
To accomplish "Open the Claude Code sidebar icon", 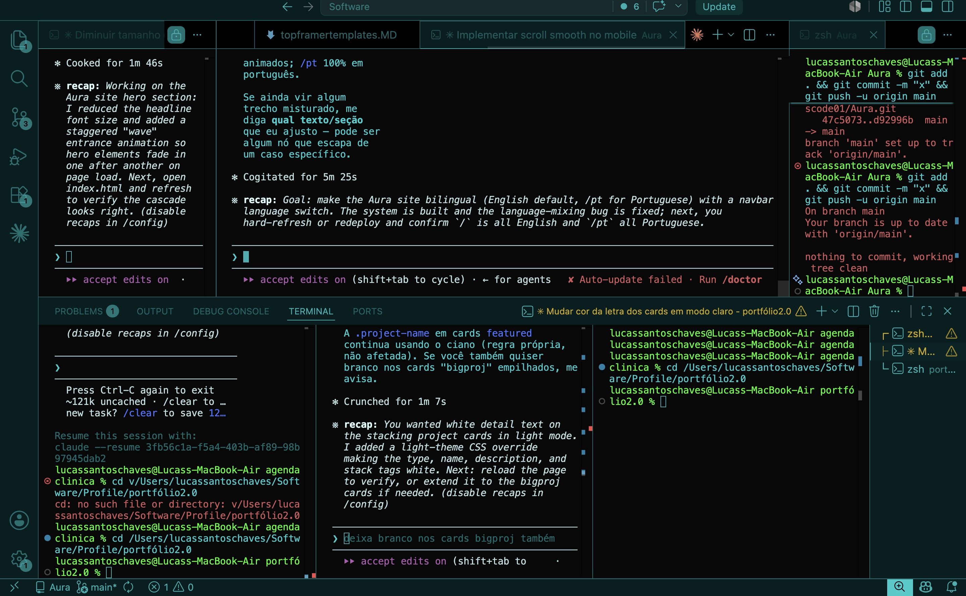I will coord(19,233).
